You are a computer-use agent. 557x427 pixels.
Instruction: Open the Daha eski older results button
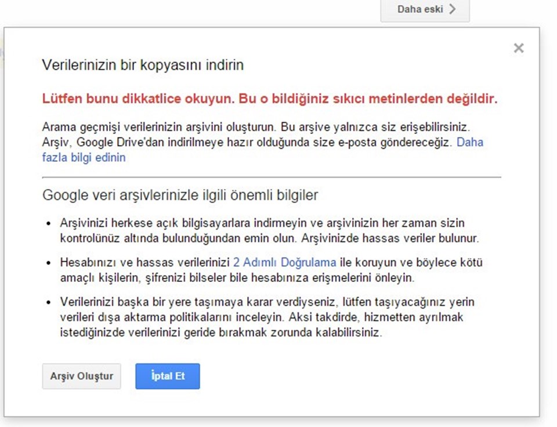click(425, 10)
